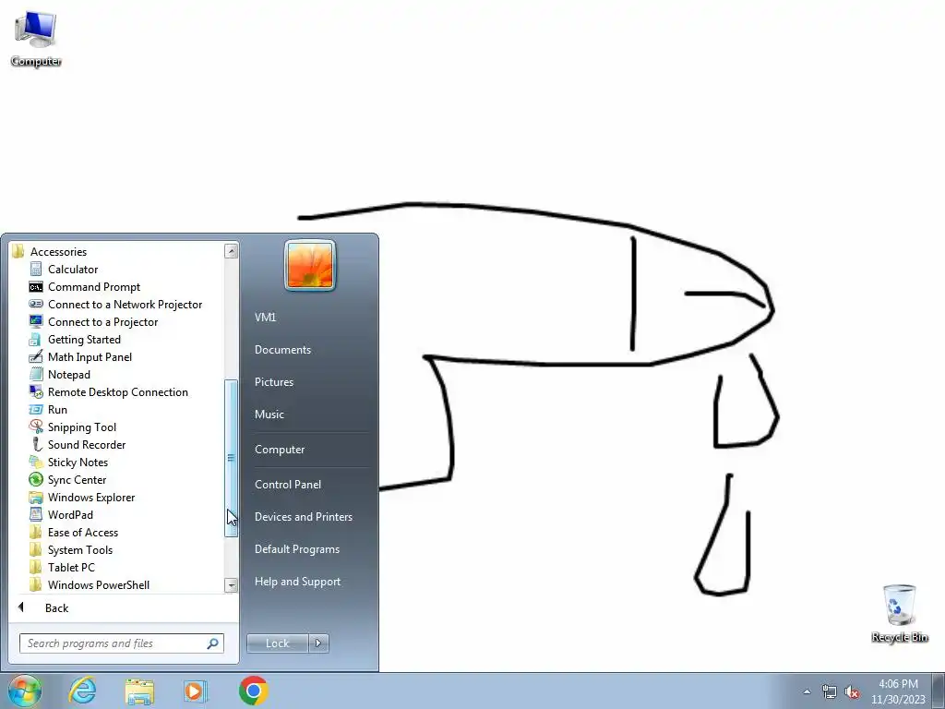The image size is (945, 709).
Task: Open the shutdown options arrow beside Lock
Action: click(318, 643)
